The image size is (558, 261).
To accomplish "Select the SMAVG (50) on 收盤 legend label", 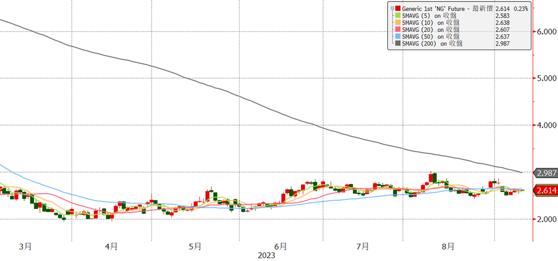I will [431, 37].
